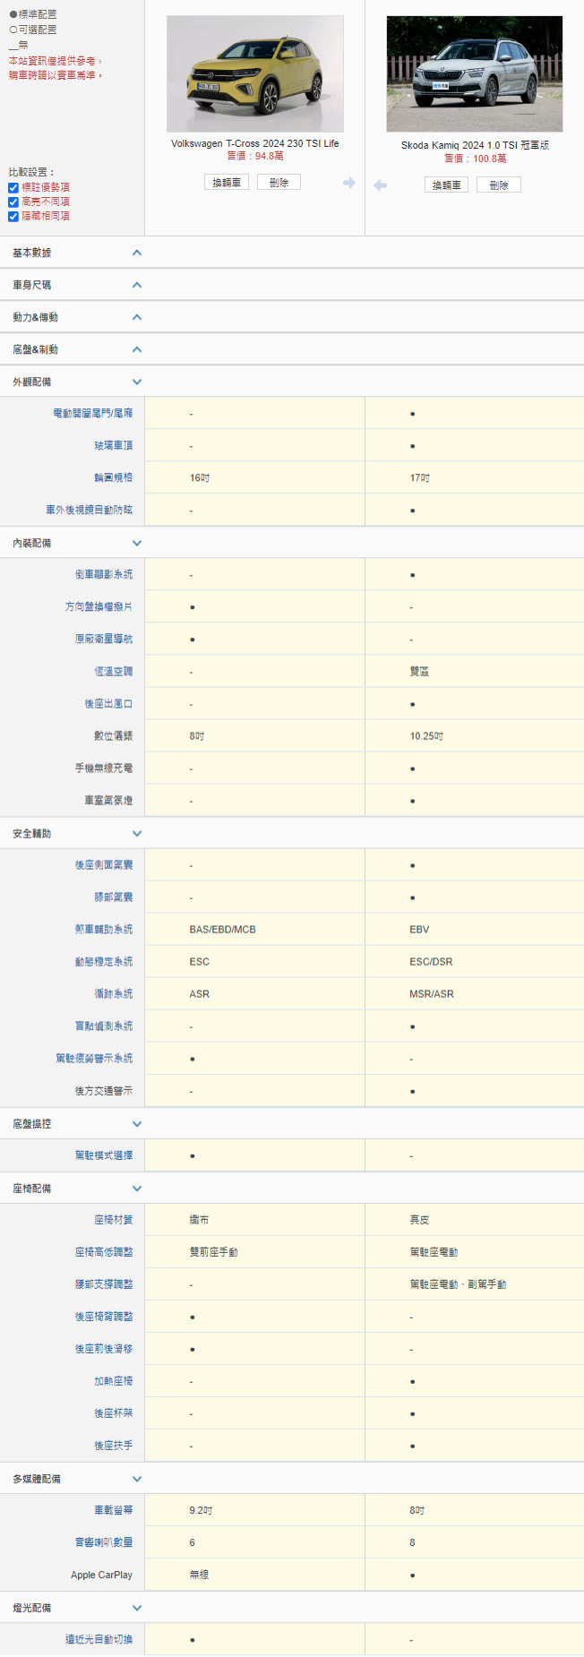Click the 後座扶手 row label
The image size is (584, 1657).
tap(114, 1445)
